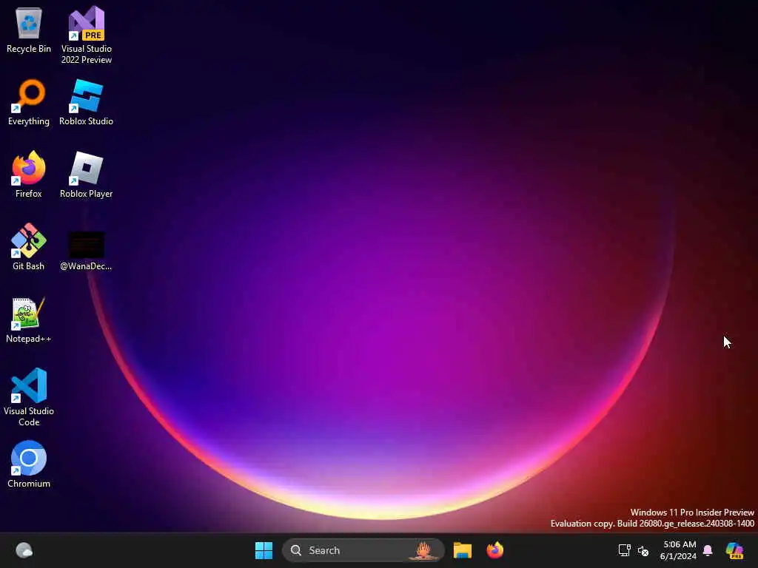Launch Firefox from the taskbar
Viewport: 758px width, 568px height.
coord(494,550)
